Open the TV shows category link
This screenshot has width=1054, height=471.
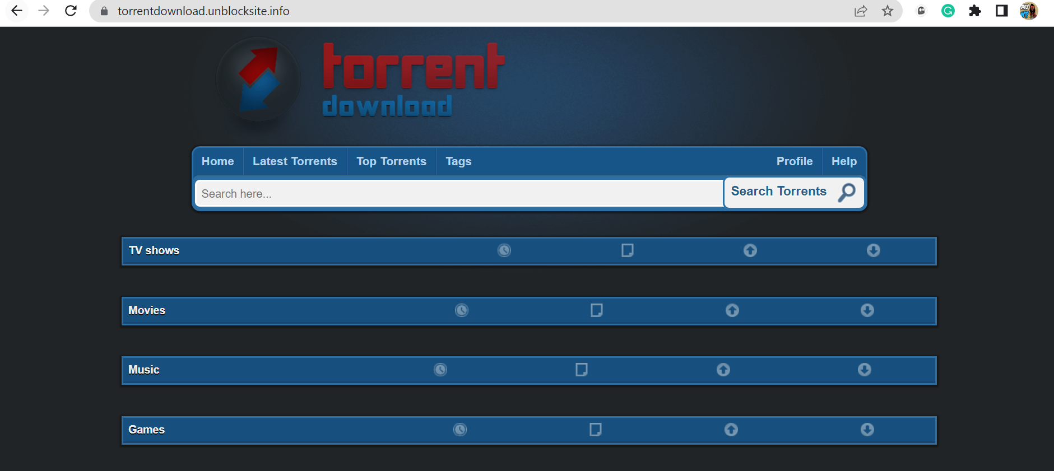(x=154, y=250)
